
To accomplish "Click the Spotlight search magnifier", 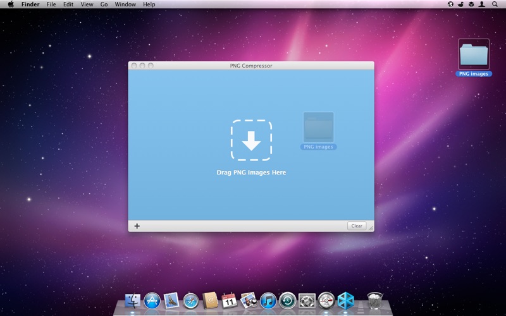I will 495,4.
